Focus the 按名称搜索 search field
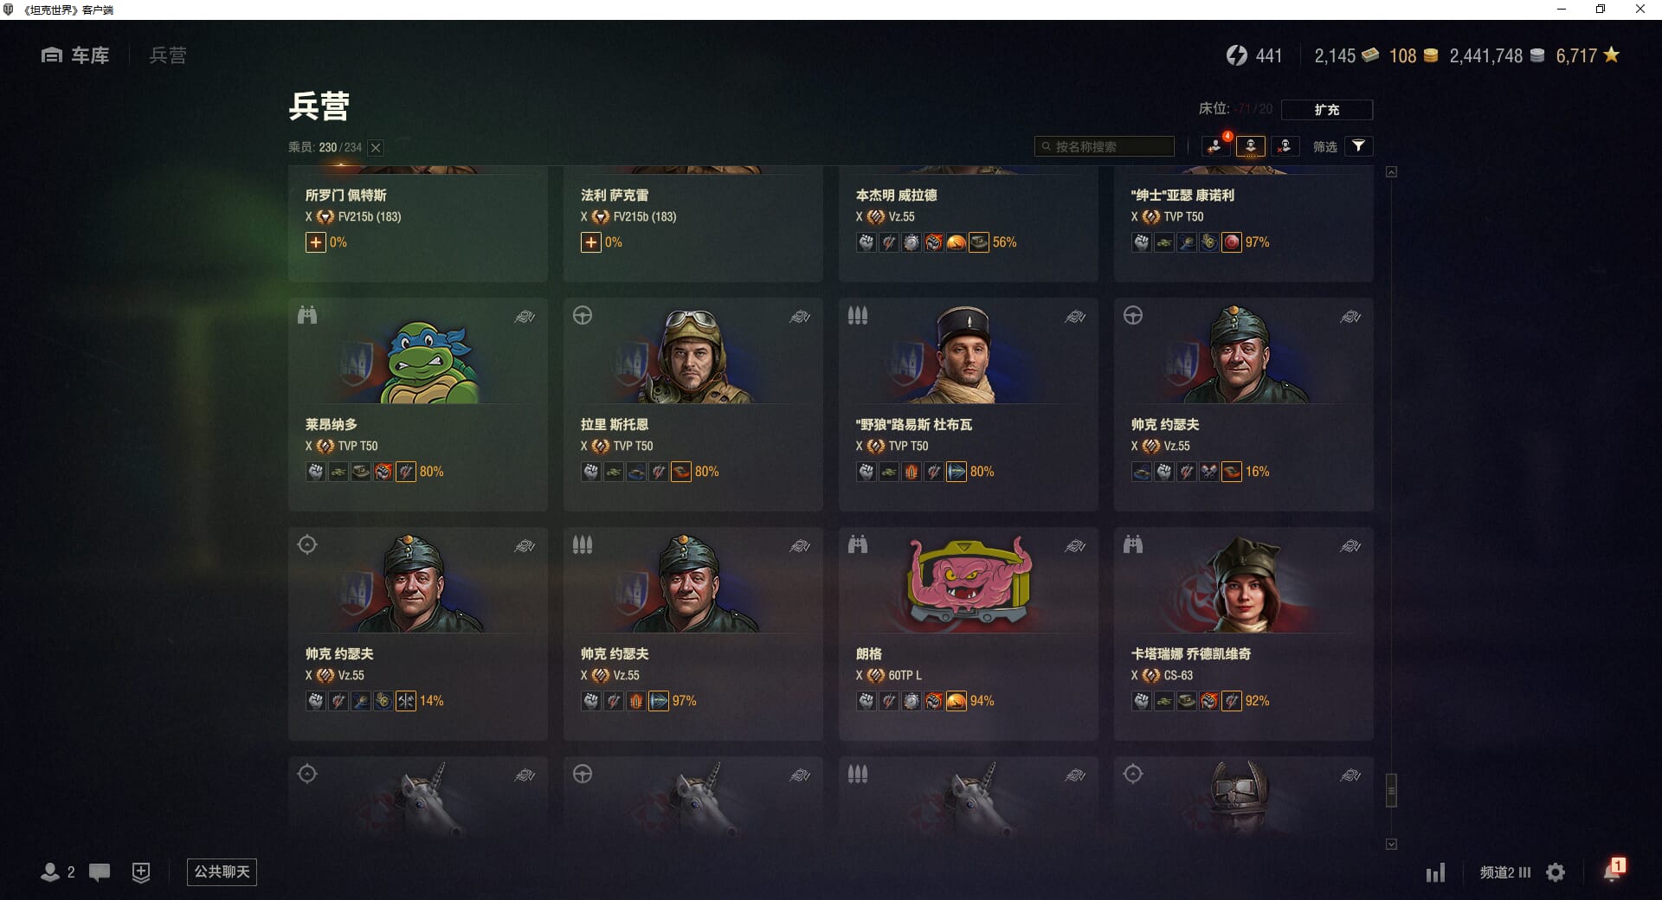 pyautogui.click(x=1105, y=146)
